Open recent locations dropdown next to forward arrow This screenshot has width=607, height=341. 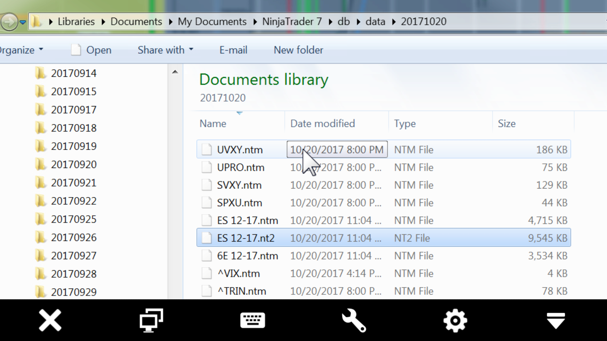coord(23,22)
